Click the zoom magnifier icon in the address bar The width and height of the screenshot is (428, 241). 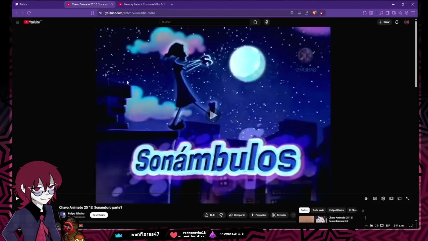tap(292, 13)
